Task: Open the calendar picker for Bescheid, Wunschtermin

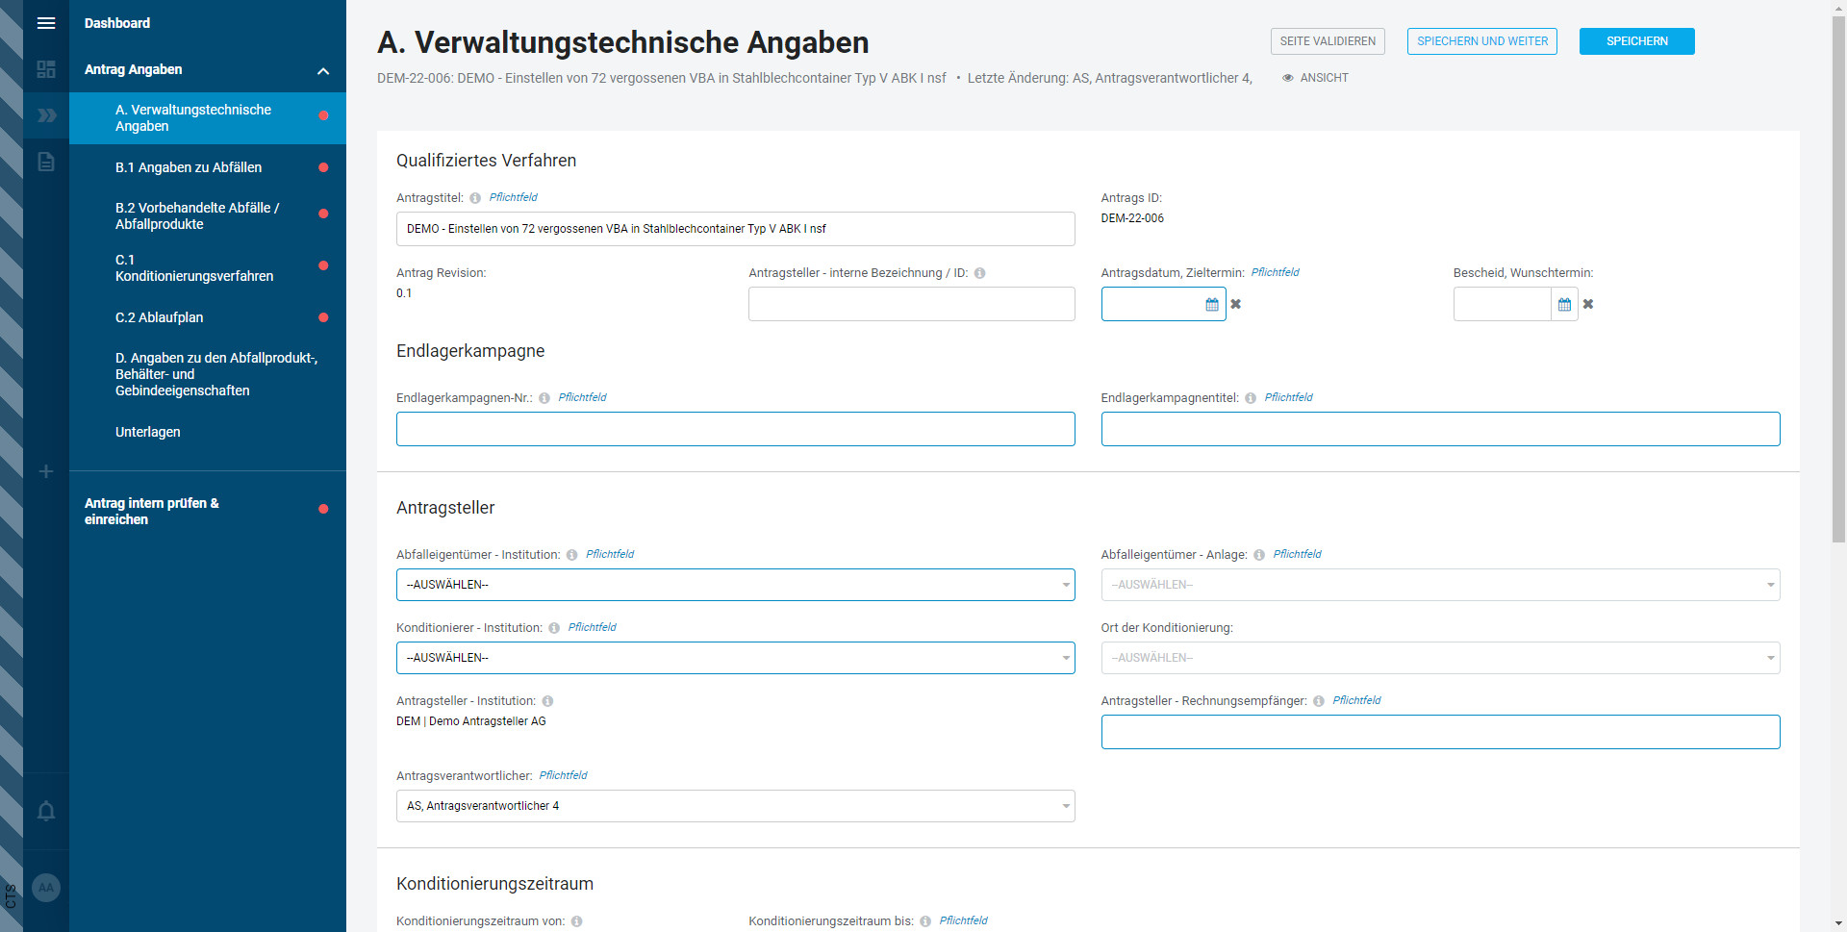Action: click(1564, 304)
